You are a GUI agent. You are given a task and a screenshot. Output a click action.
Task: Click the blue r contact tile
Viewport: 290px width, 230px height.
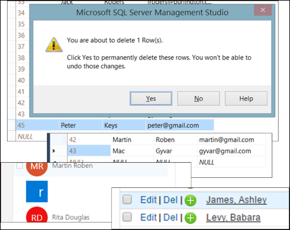(x=37, y=191)
